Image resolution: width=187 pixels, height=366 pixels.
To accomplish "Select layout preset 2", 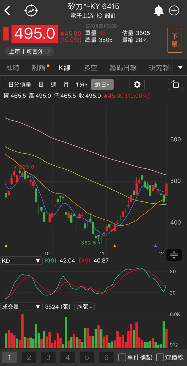I will click(29, 357).
